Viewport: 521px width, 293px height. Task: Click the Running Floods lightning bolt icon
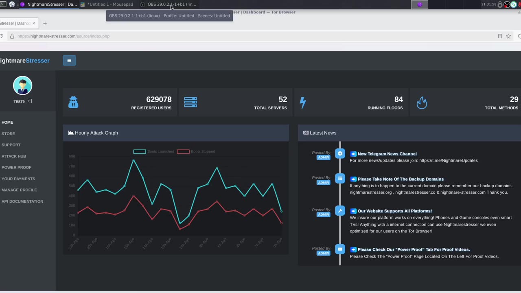pos(303,103)
